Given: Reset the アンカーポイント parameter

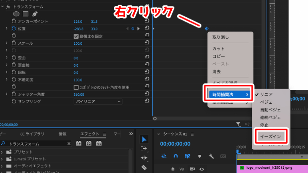Looking at the screenshot, I should [147, 21].
